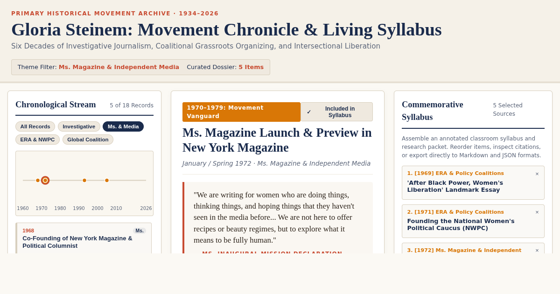Click the highlighted 1972 timeline marker
The height and width of the screenshot is (294, 560).
pyautogui.click(x=45, y=180)
